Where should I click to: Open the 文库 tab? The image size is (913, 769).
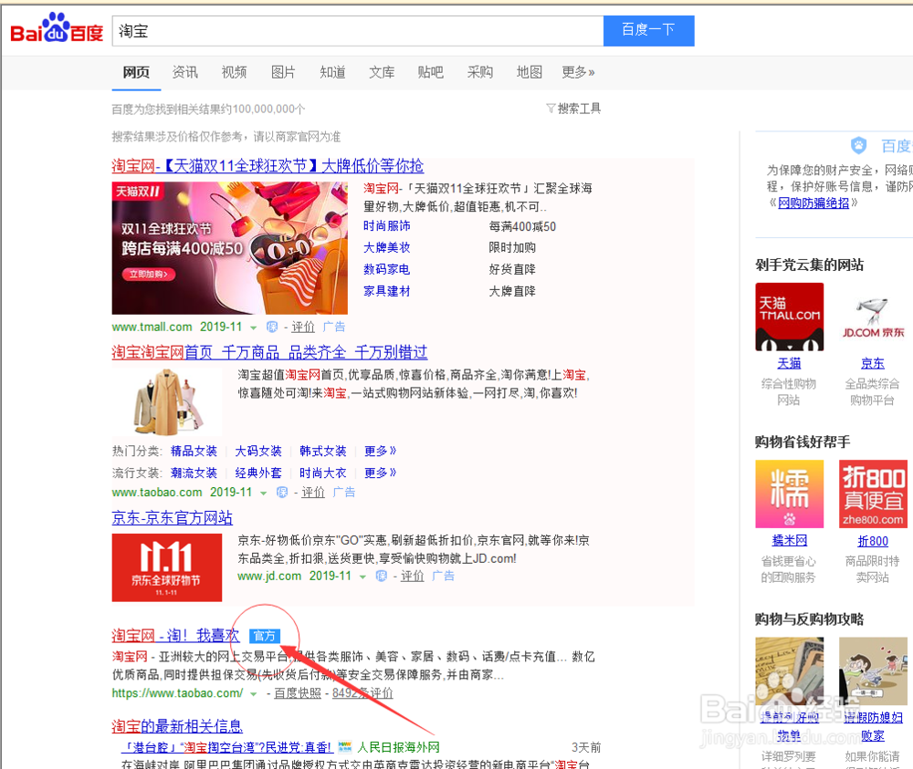382,72
